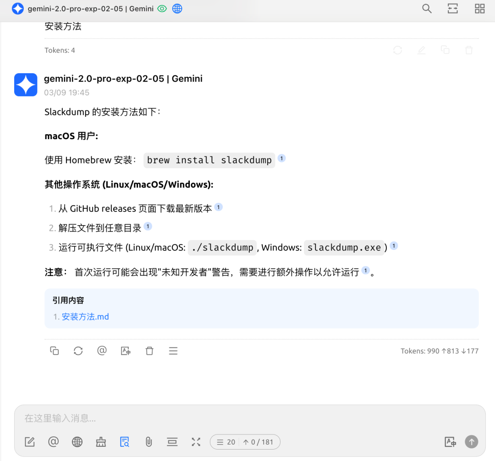Screen dimensions: 495x461
Task: Regenerate from the user message "安装方法"
Action: [x=398, y=50]
